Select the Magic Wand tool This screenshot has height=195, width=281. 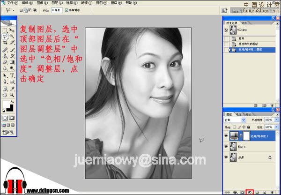[x=12, y=37]
